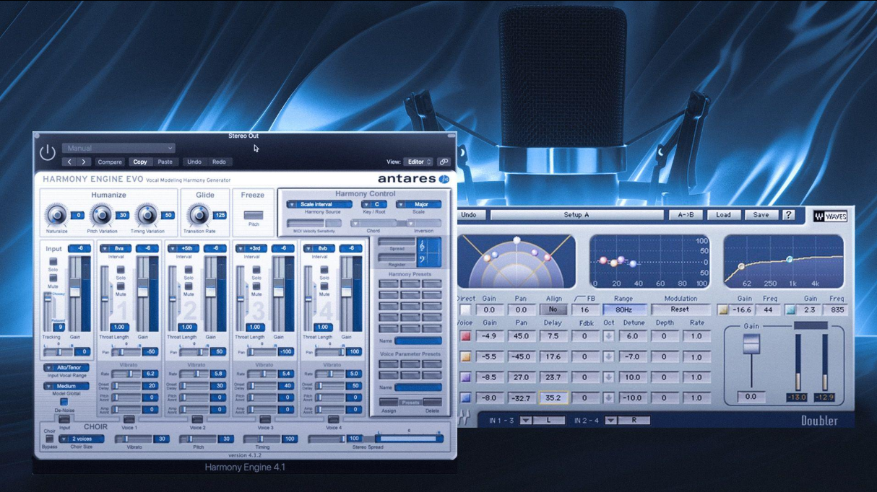Switch the View selector to Editor
877x492 pixels.
click(417, 162)
